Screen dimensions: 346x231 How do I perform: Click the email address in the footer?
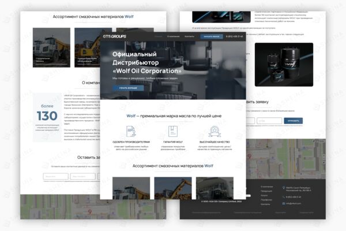click(x=294, y=203)
